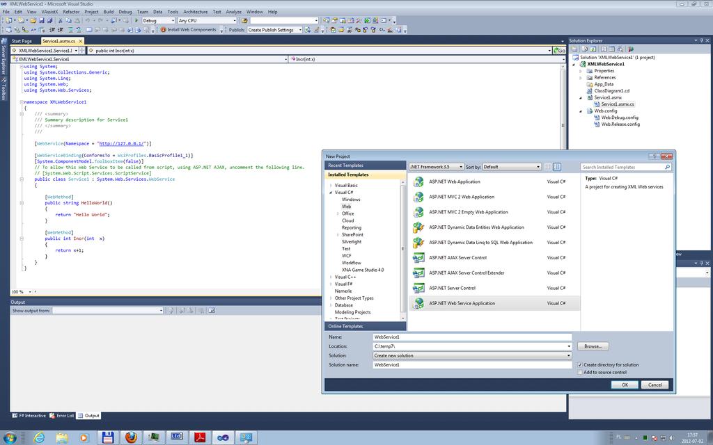Open the Architecture menu
Image resolution: width=713 pixels, height=445 pixels.
[x=196, y=12]
